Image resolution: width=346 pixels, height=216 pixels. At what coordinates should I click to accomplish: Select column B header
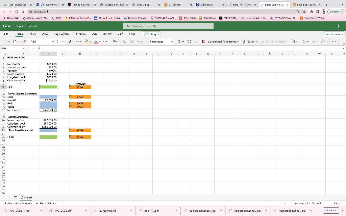coord(48,54)
